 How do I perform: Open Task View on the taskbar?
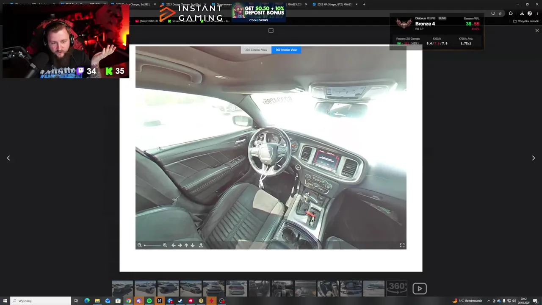76,301
